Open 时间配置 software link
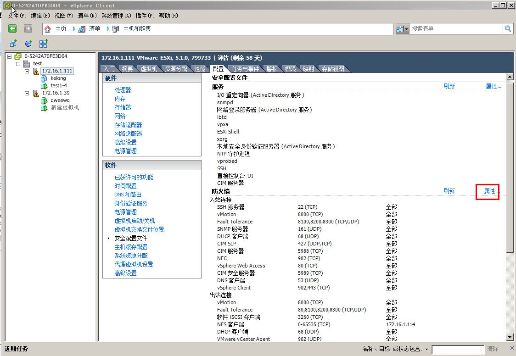The image size is (516, 356). click(x=125, y=186)
